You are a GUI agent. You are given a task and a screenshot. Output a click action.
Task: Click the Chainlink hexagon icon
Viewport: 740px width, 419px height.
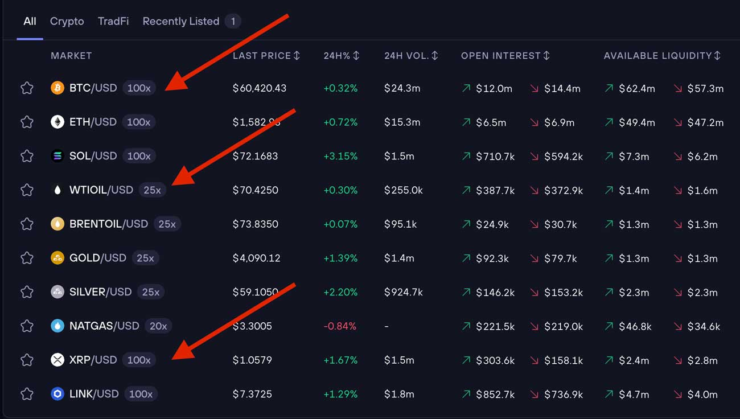[x=57, y=394]
